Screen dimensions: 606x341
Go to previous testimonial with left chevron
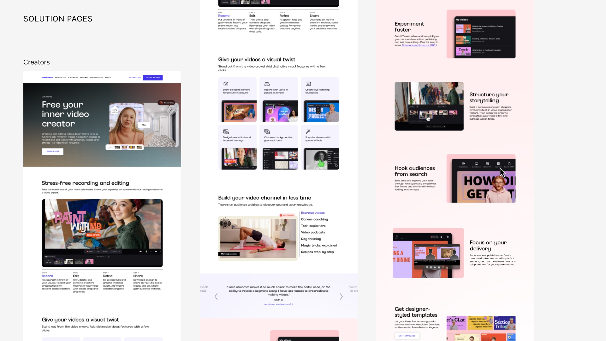tap(216, 296)
